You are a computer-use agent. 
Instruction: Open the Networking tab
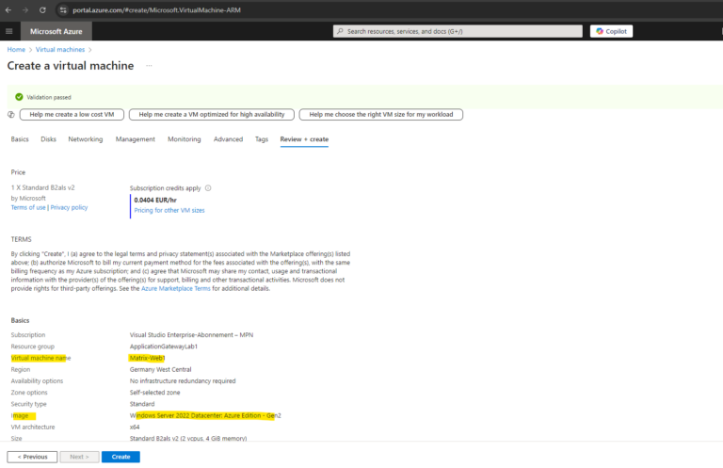[86, 139]
